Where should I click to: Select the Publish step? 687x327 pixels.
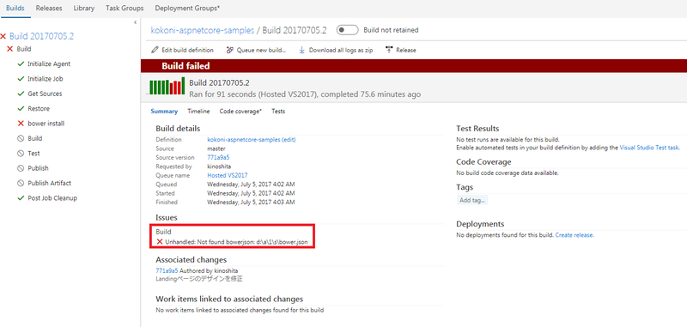[x=38, y=168]
